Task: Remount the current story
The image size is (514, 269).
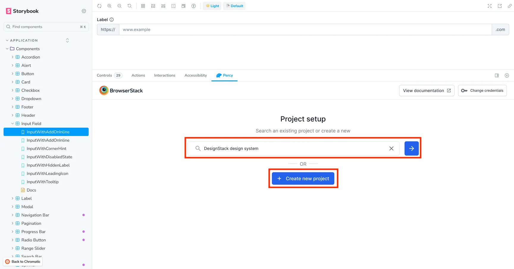Action: click(99, 6)
